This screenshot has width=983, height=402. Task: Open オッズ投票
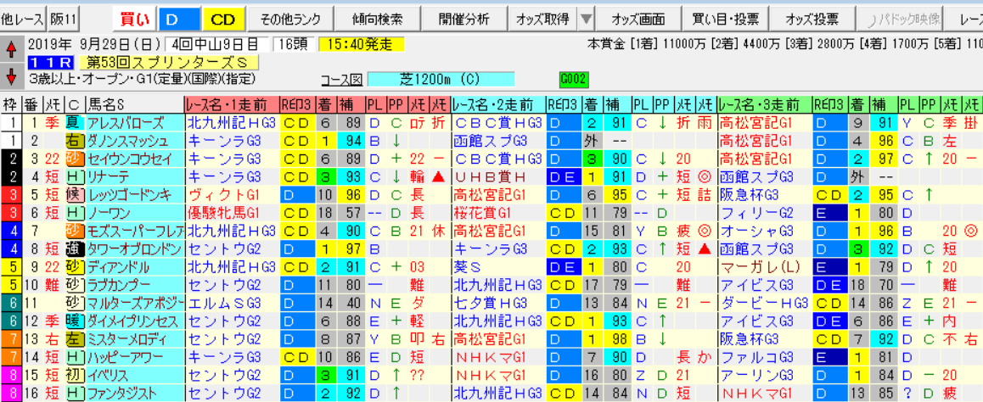(812, 20)
